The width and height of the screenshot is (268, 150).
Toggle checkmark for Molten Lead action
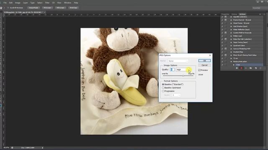tap(222, 36)
